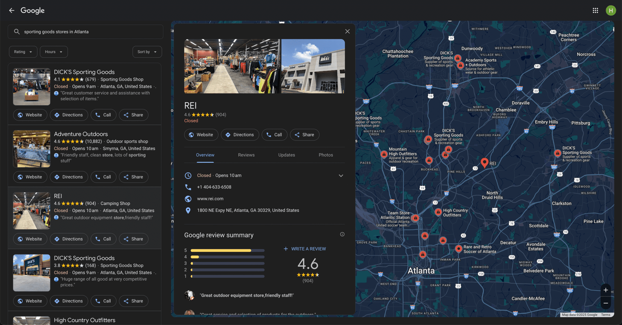Call the DICK'S listing rated 3.8
622x325 pixels.
tap(103, 301)
